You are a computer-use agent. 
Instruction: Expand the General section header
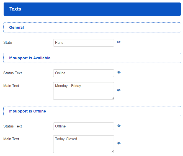(x=92, y=27)
